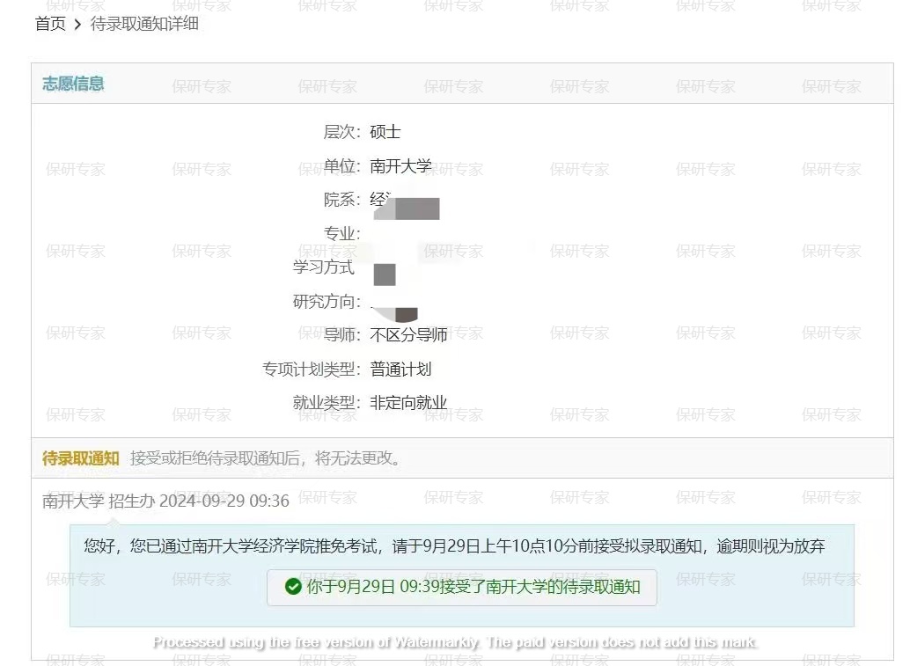Click the 导师 value 不区分导师
The image size is (910, 666).
408,334
